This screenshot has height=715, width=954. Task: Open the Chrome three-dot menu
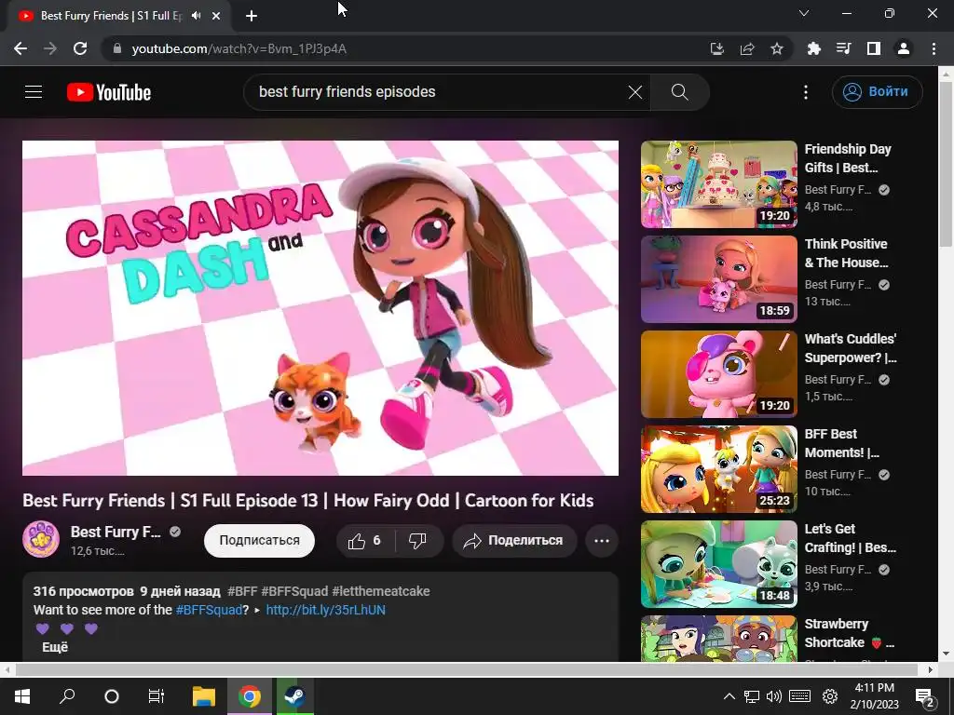pos(934,48)
